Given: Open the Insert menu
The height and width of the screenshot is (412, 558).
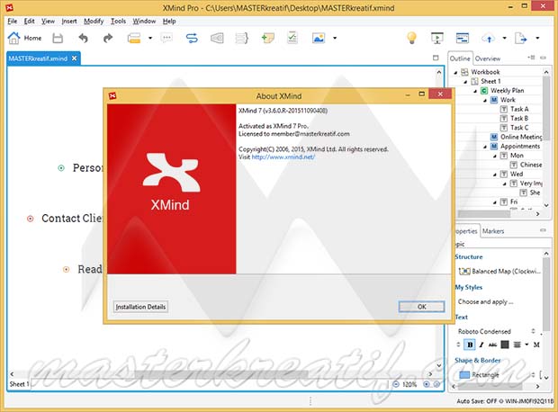Looking at the screenshot, I should (69, 21).
